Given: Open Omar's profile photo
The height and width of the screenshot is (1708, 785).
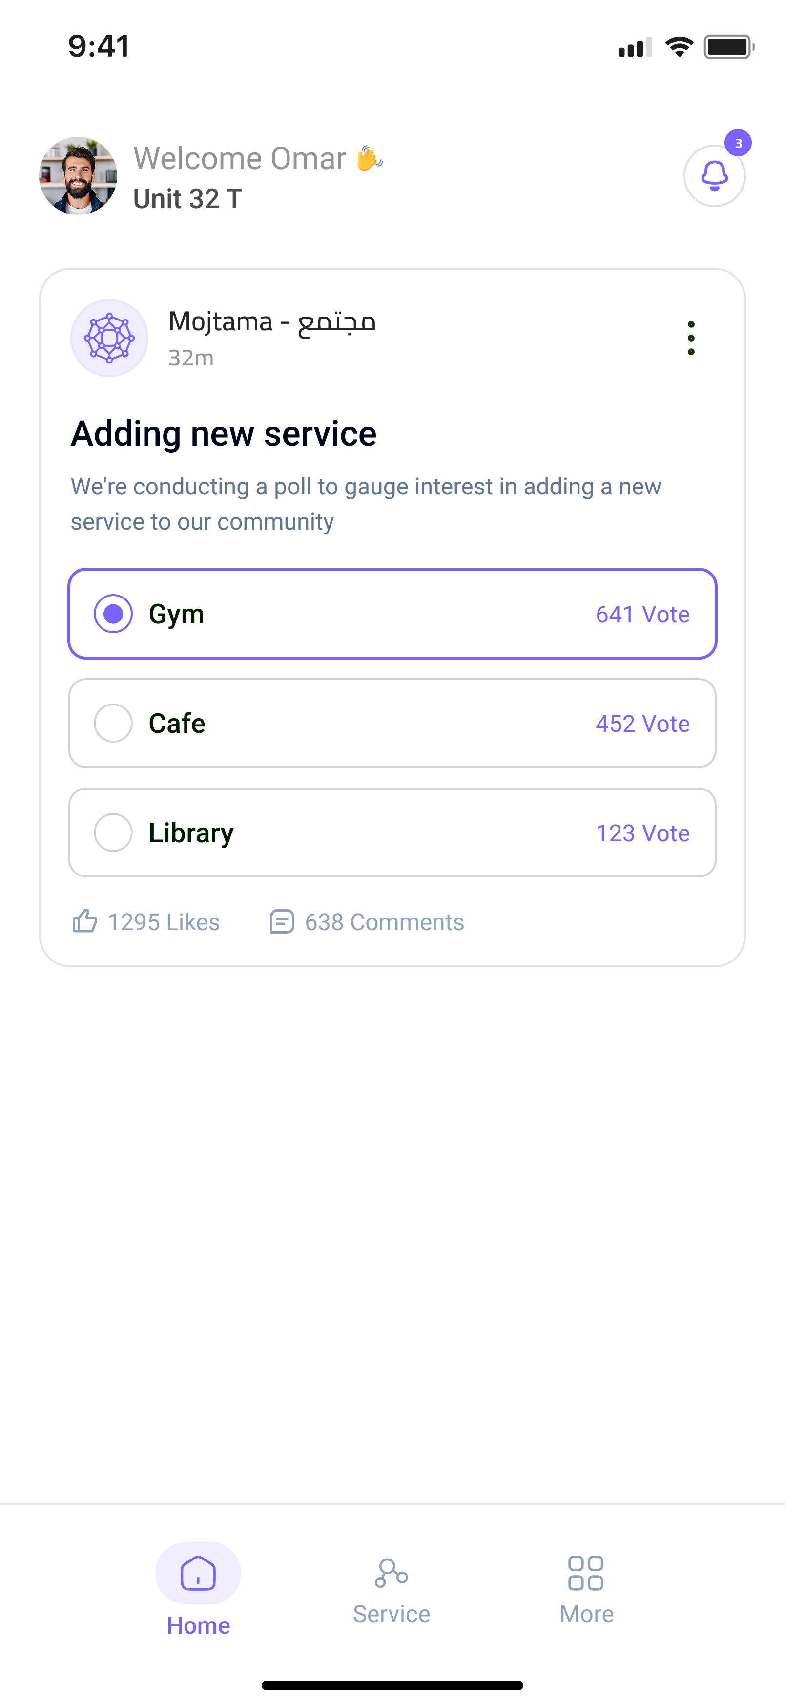Looking at the screenshot, I should coord(78,176).
